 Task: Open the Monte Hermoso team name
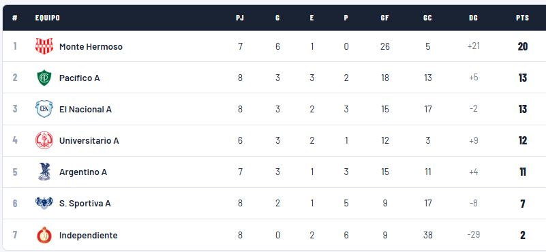click(91, 46)
